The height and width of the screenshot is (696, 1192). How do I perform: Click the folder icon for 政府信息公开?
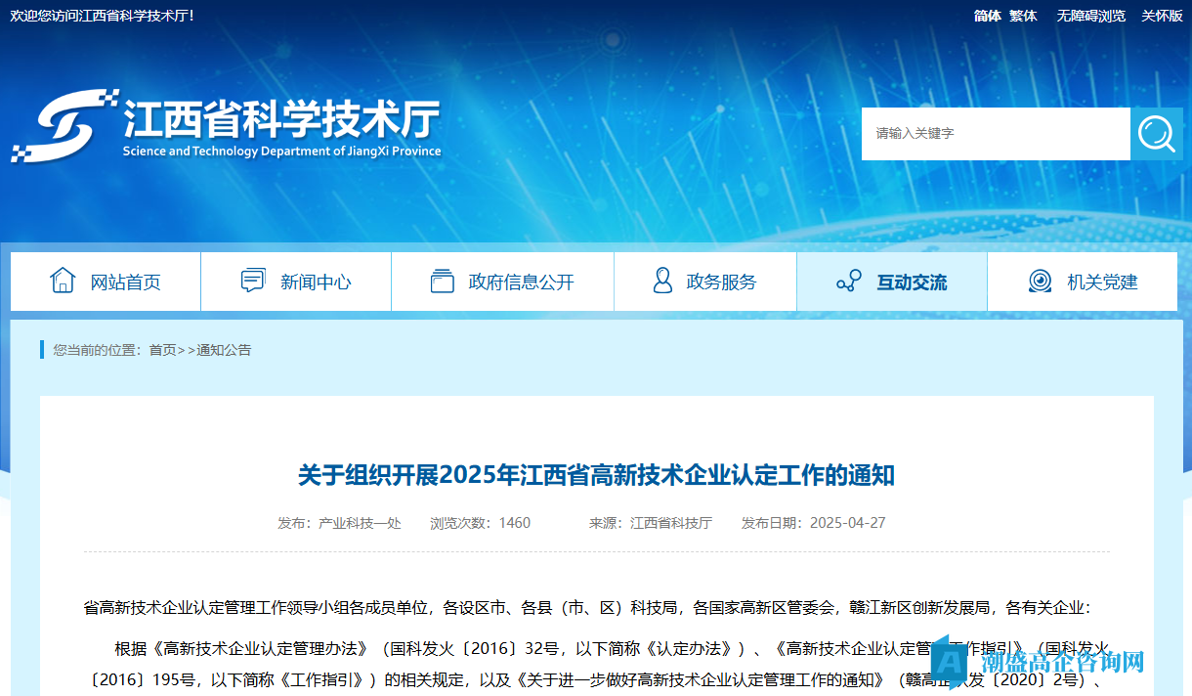tap(443, 281)
